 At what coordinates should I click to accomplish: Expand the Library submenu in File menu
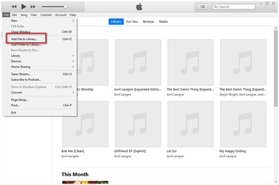pyautogui.click(x=40, y=55)
